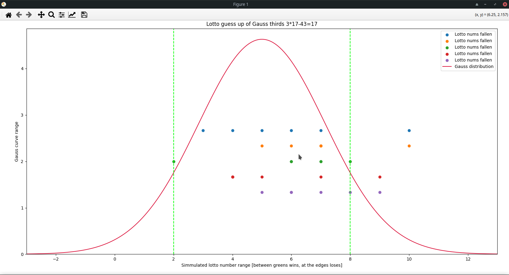
Task: Click the red legend marker
Action: coord(447,54)
